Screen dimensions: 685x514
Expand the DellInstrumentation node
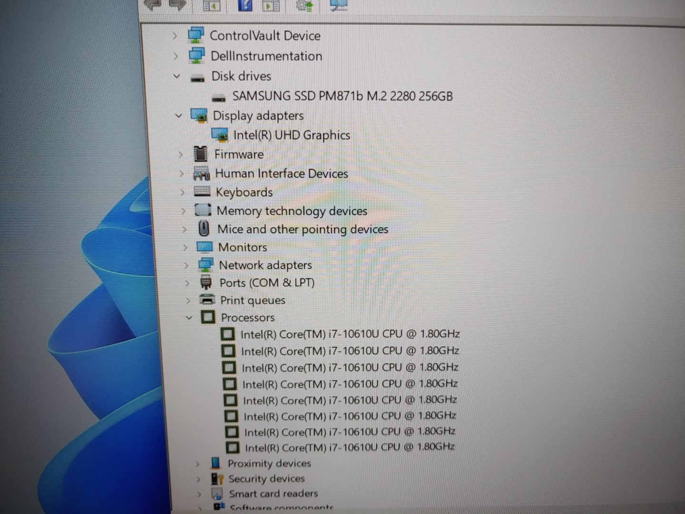[x=176, y=56]
